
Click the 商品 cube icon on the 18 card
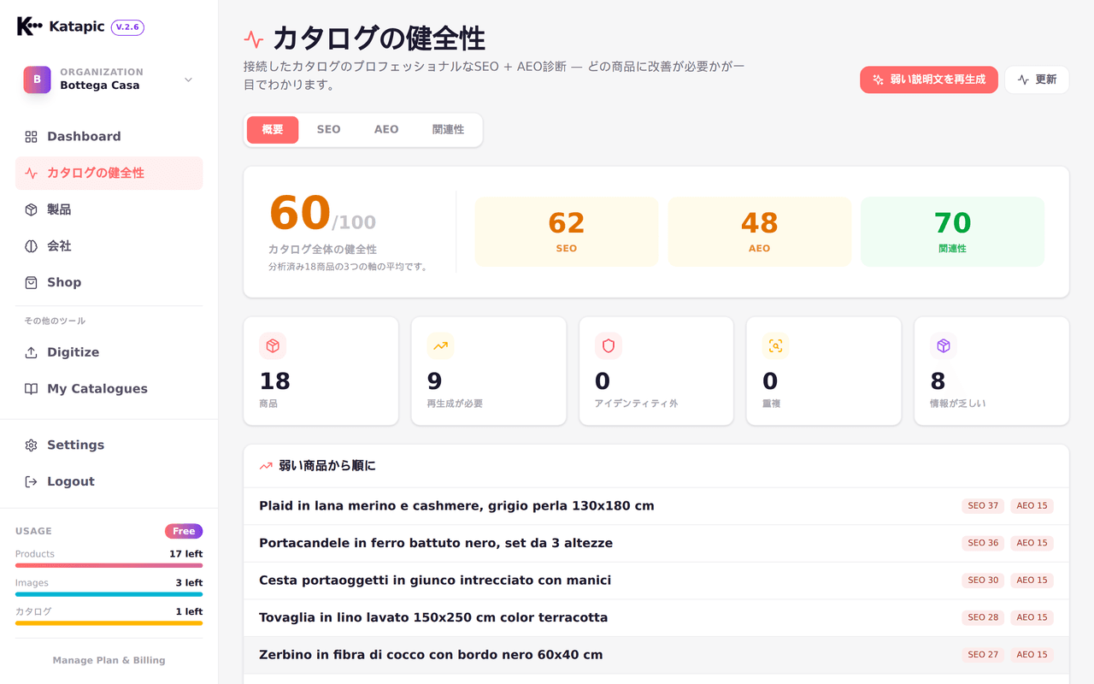273,345
